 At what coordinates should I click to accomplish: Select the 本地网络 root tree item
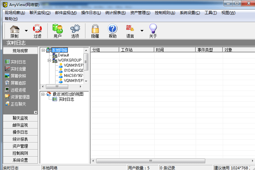(x=60, y=50)
